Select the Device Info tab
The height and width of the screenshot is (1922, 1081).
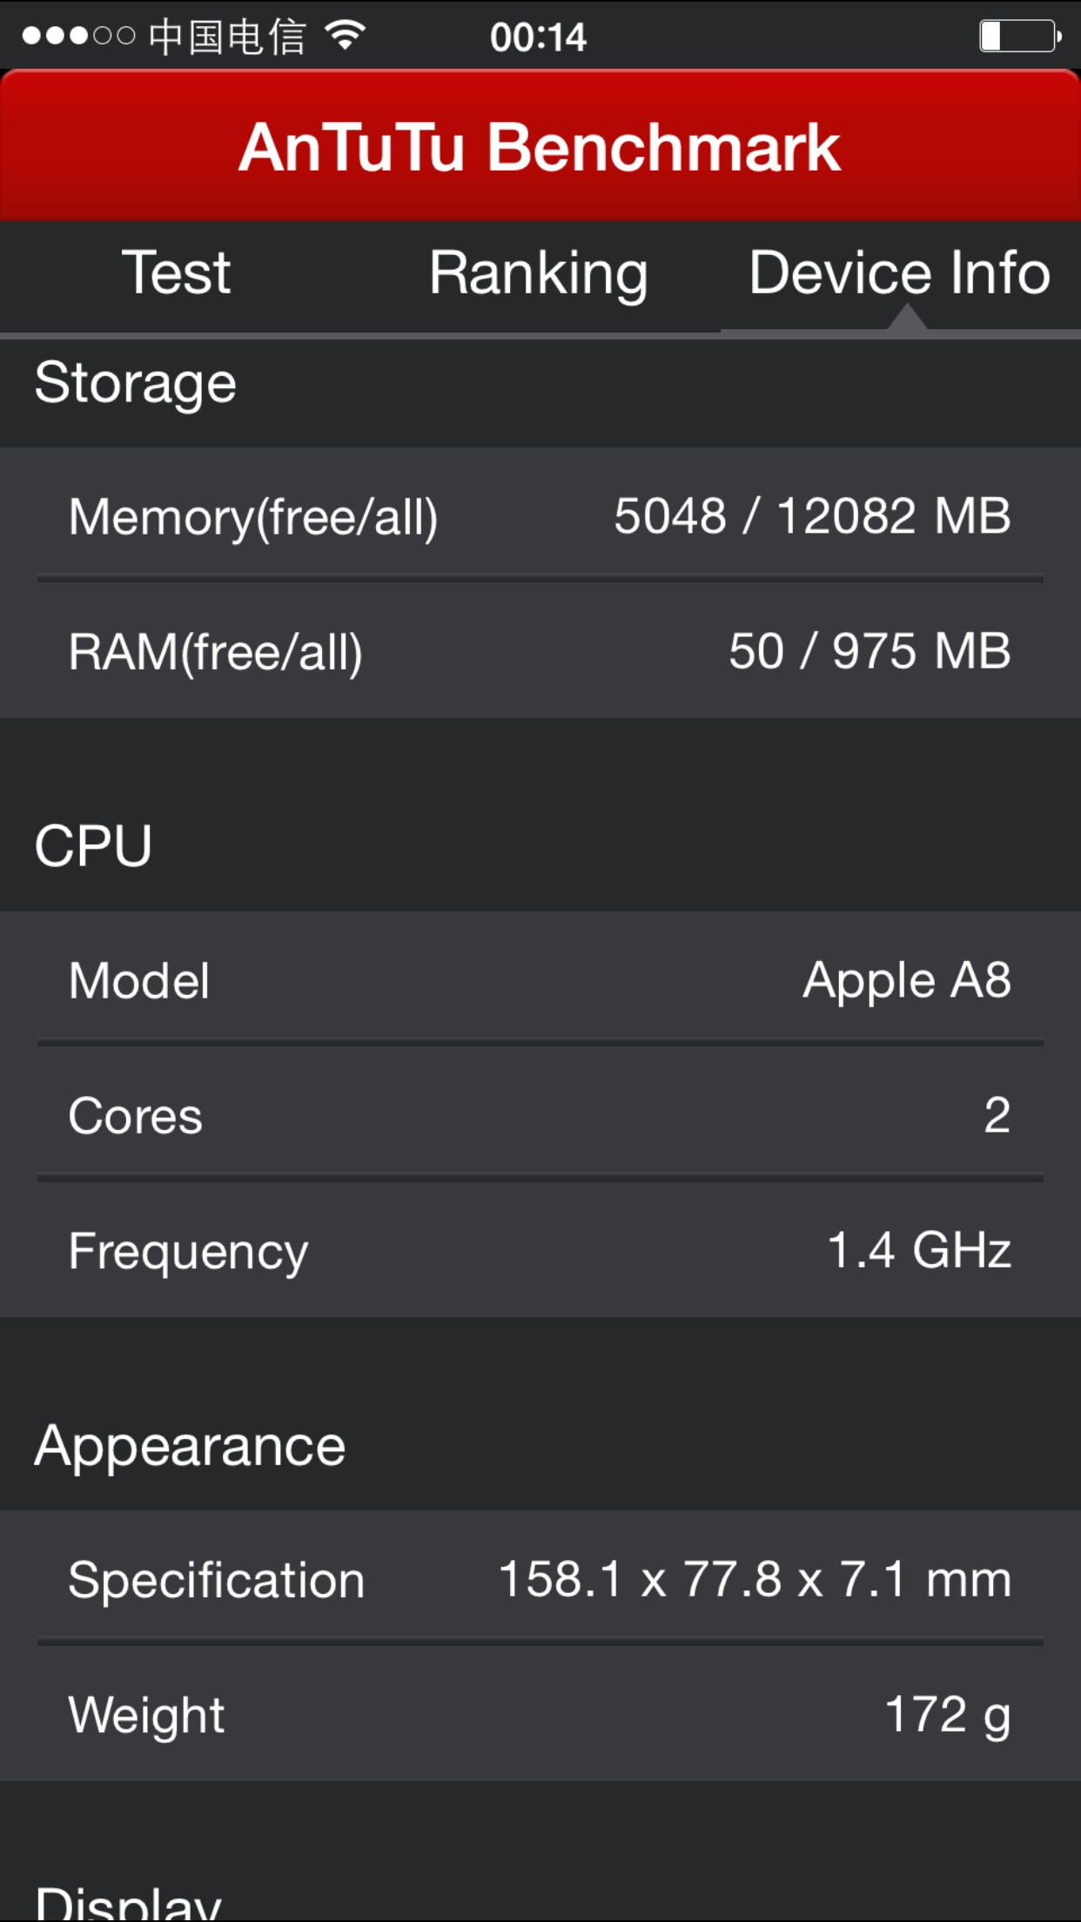[900, 273]
